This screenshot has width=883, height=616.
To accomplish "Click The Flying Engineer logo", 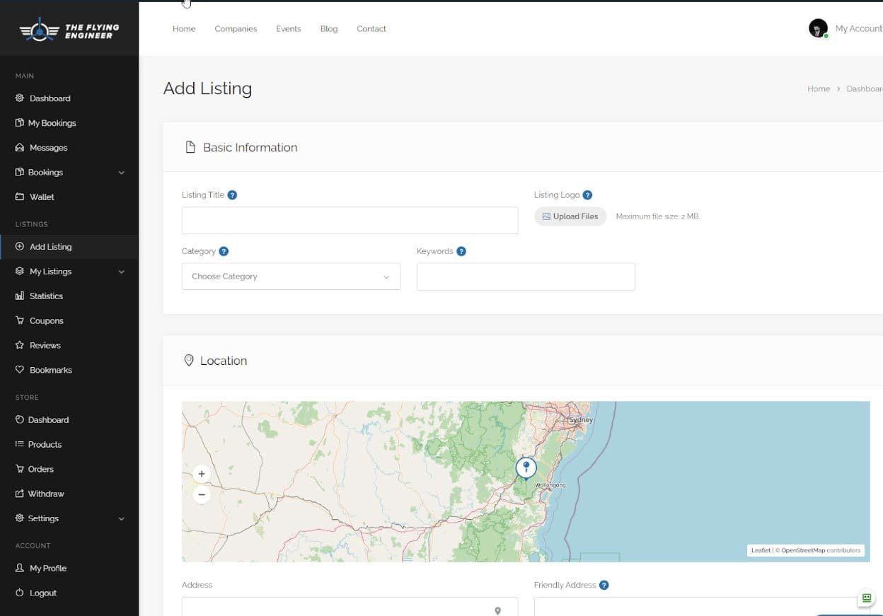I will 69,30.
